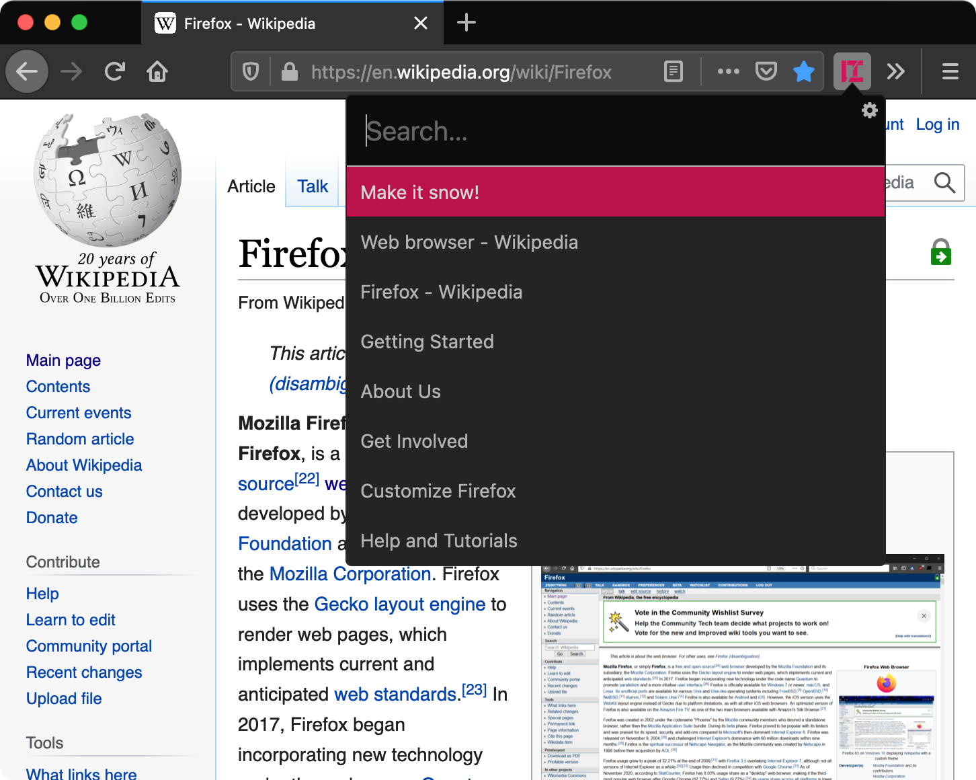The width and height of the screenshot is (976, 780).
Task: Click the Wikipedia search magnifier icon
Action: tap(944, 183)
